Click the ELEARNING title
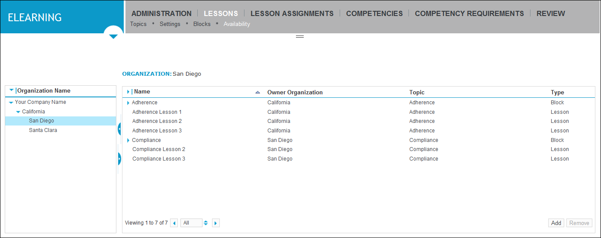The width and height of the screenshot is (601, 238). pyautogui.click(x=35, y=18)
